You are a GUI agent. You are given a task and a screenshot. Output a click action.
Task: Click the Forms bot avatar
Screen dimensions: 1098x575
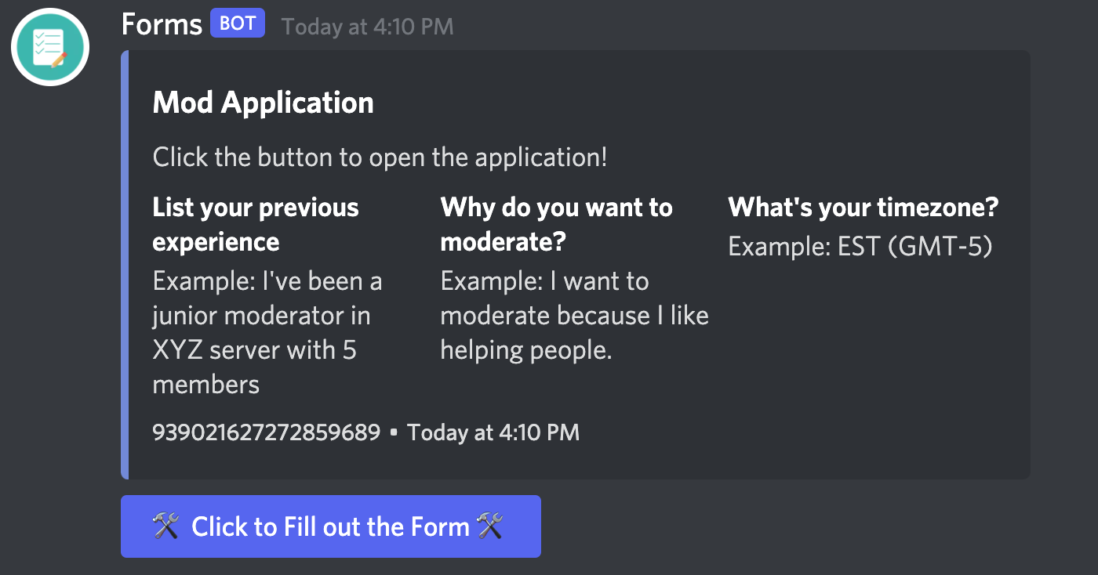[50, 47]
